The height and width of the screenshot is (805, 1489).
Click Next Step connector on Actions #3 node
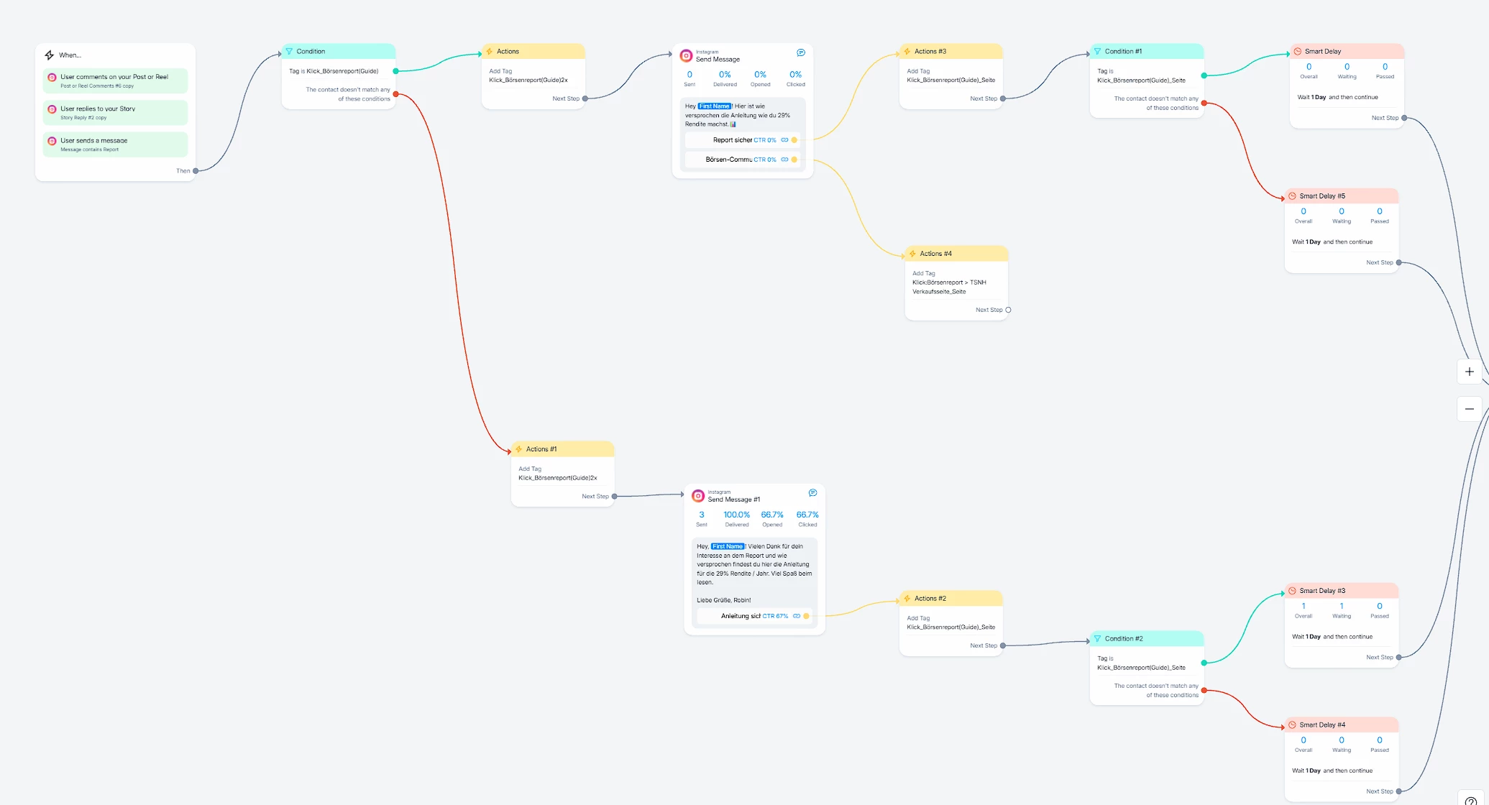1003,98
